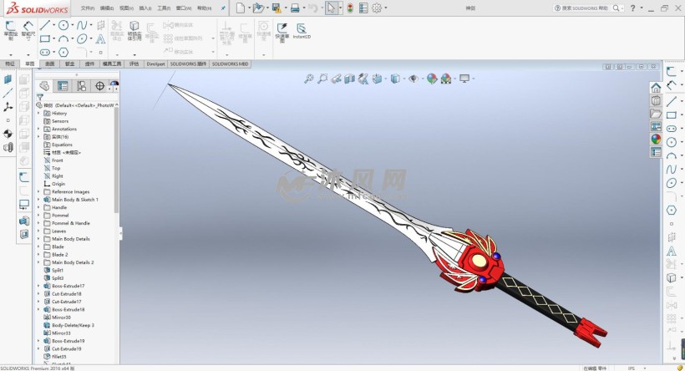Viewport: 685px width, 371px height.
Task: Select the Straight Slot tool in the ribbon
Action: coord(45,53)
